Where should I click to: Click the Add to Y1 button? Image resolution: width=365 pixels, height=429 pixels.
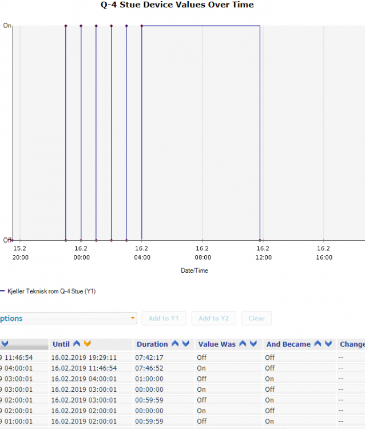164,319
